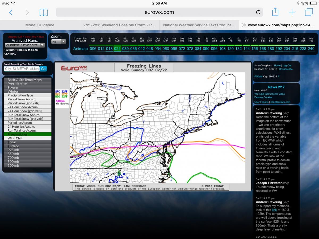Viewport: 319px width, 239px height.
Task: Jump to forecast hour 168
Action: point(263,49)
